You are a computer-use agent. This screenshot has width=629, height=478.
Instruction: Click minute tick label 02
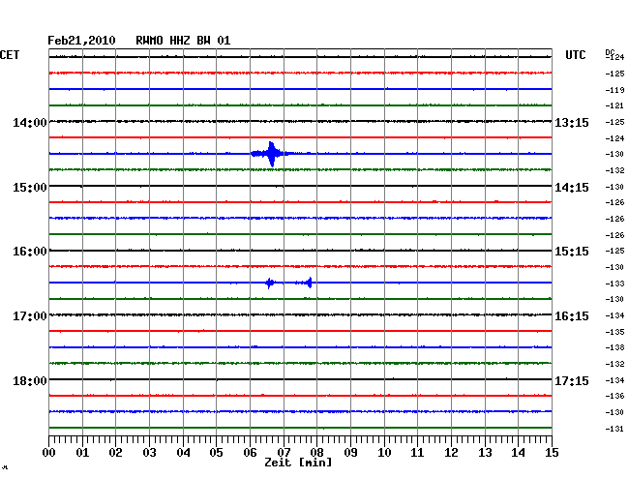[115, 453]
